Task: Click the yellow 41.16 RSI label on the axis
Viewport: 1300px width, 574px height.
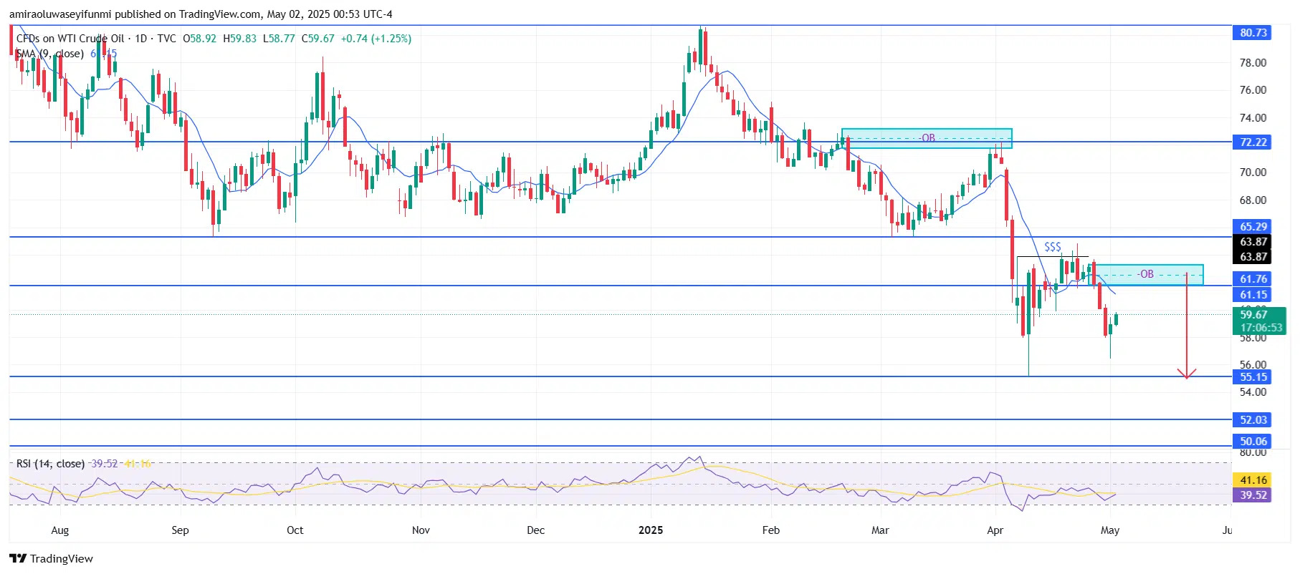Action: click(1252, 480)
